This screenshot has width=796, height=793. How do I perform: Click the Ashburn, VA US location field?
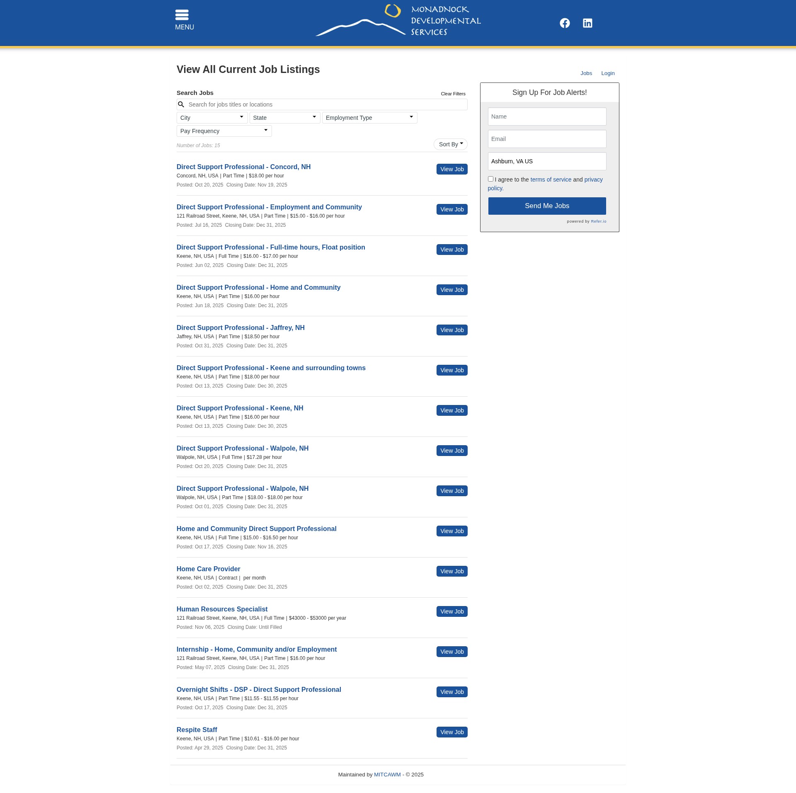pyautogui.click(x=547, y=161)
